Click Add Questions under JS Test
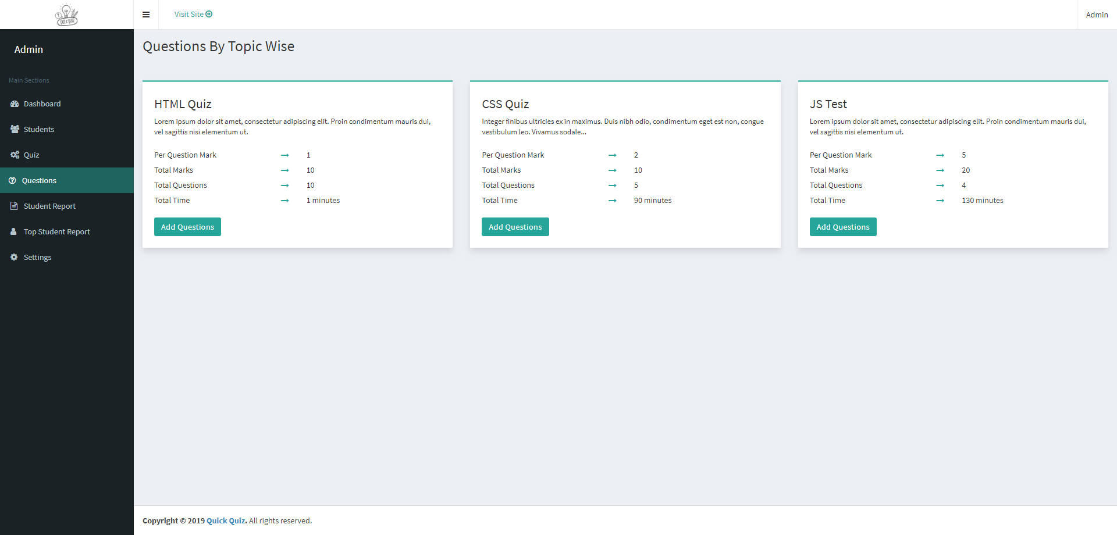Image resolution: width=1117 pixels, height=535 pixels. point(843,227)
